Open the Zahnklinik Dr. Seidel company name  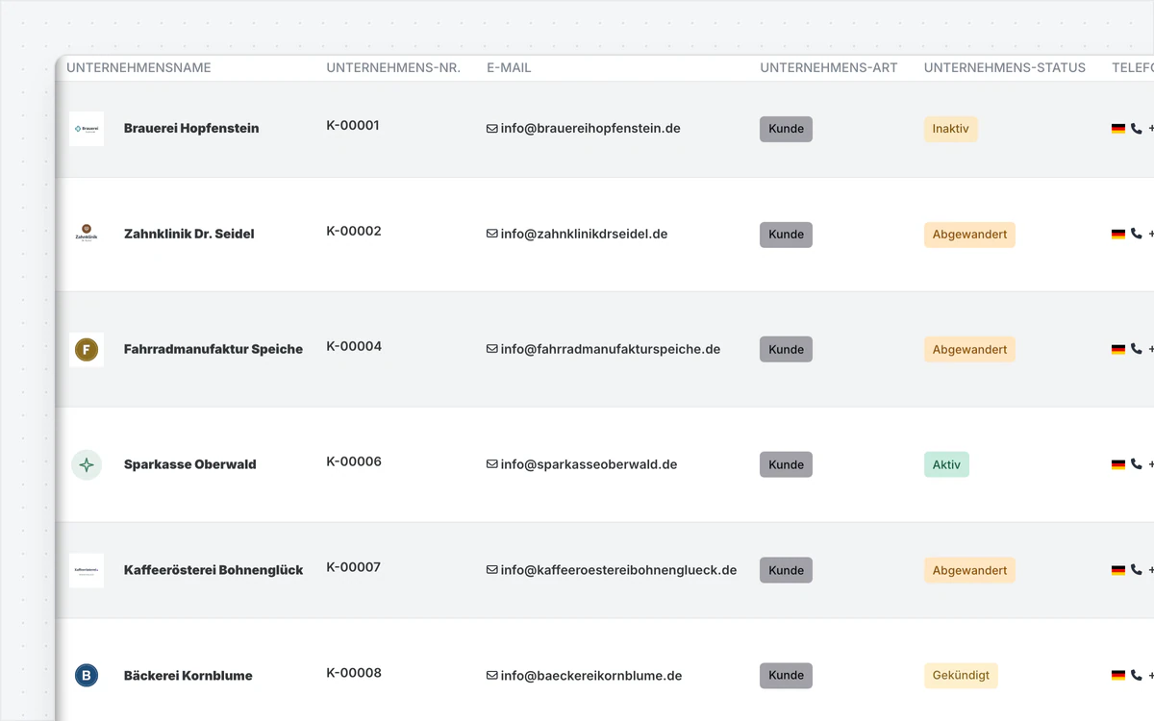[189, 235]
